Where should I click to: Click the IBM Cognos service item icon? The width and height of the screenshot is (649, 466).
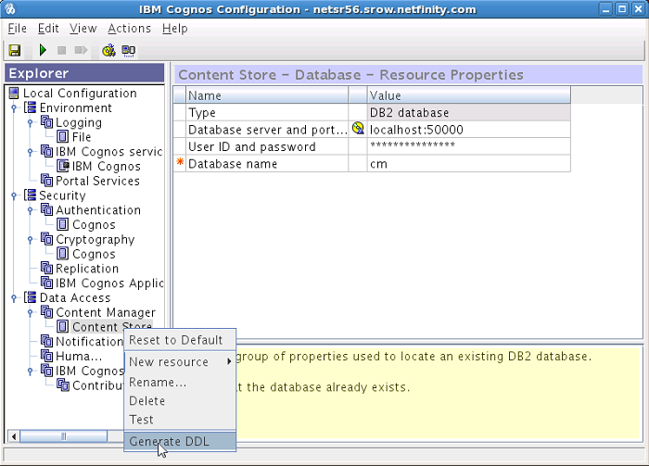63,166
